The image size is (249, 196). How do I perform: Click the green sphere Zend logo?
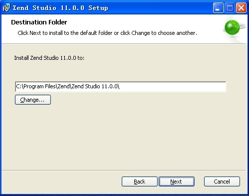232,27
